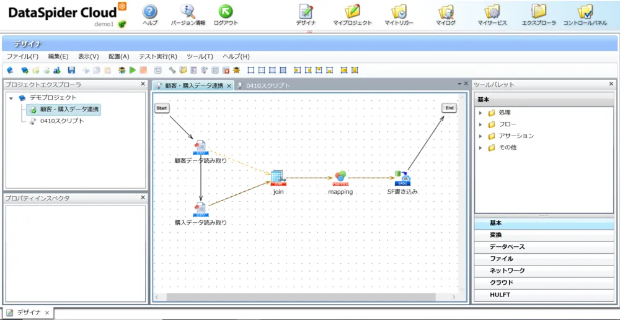Click the canvas horizontal scrollbar

click(x=301, y=296)
